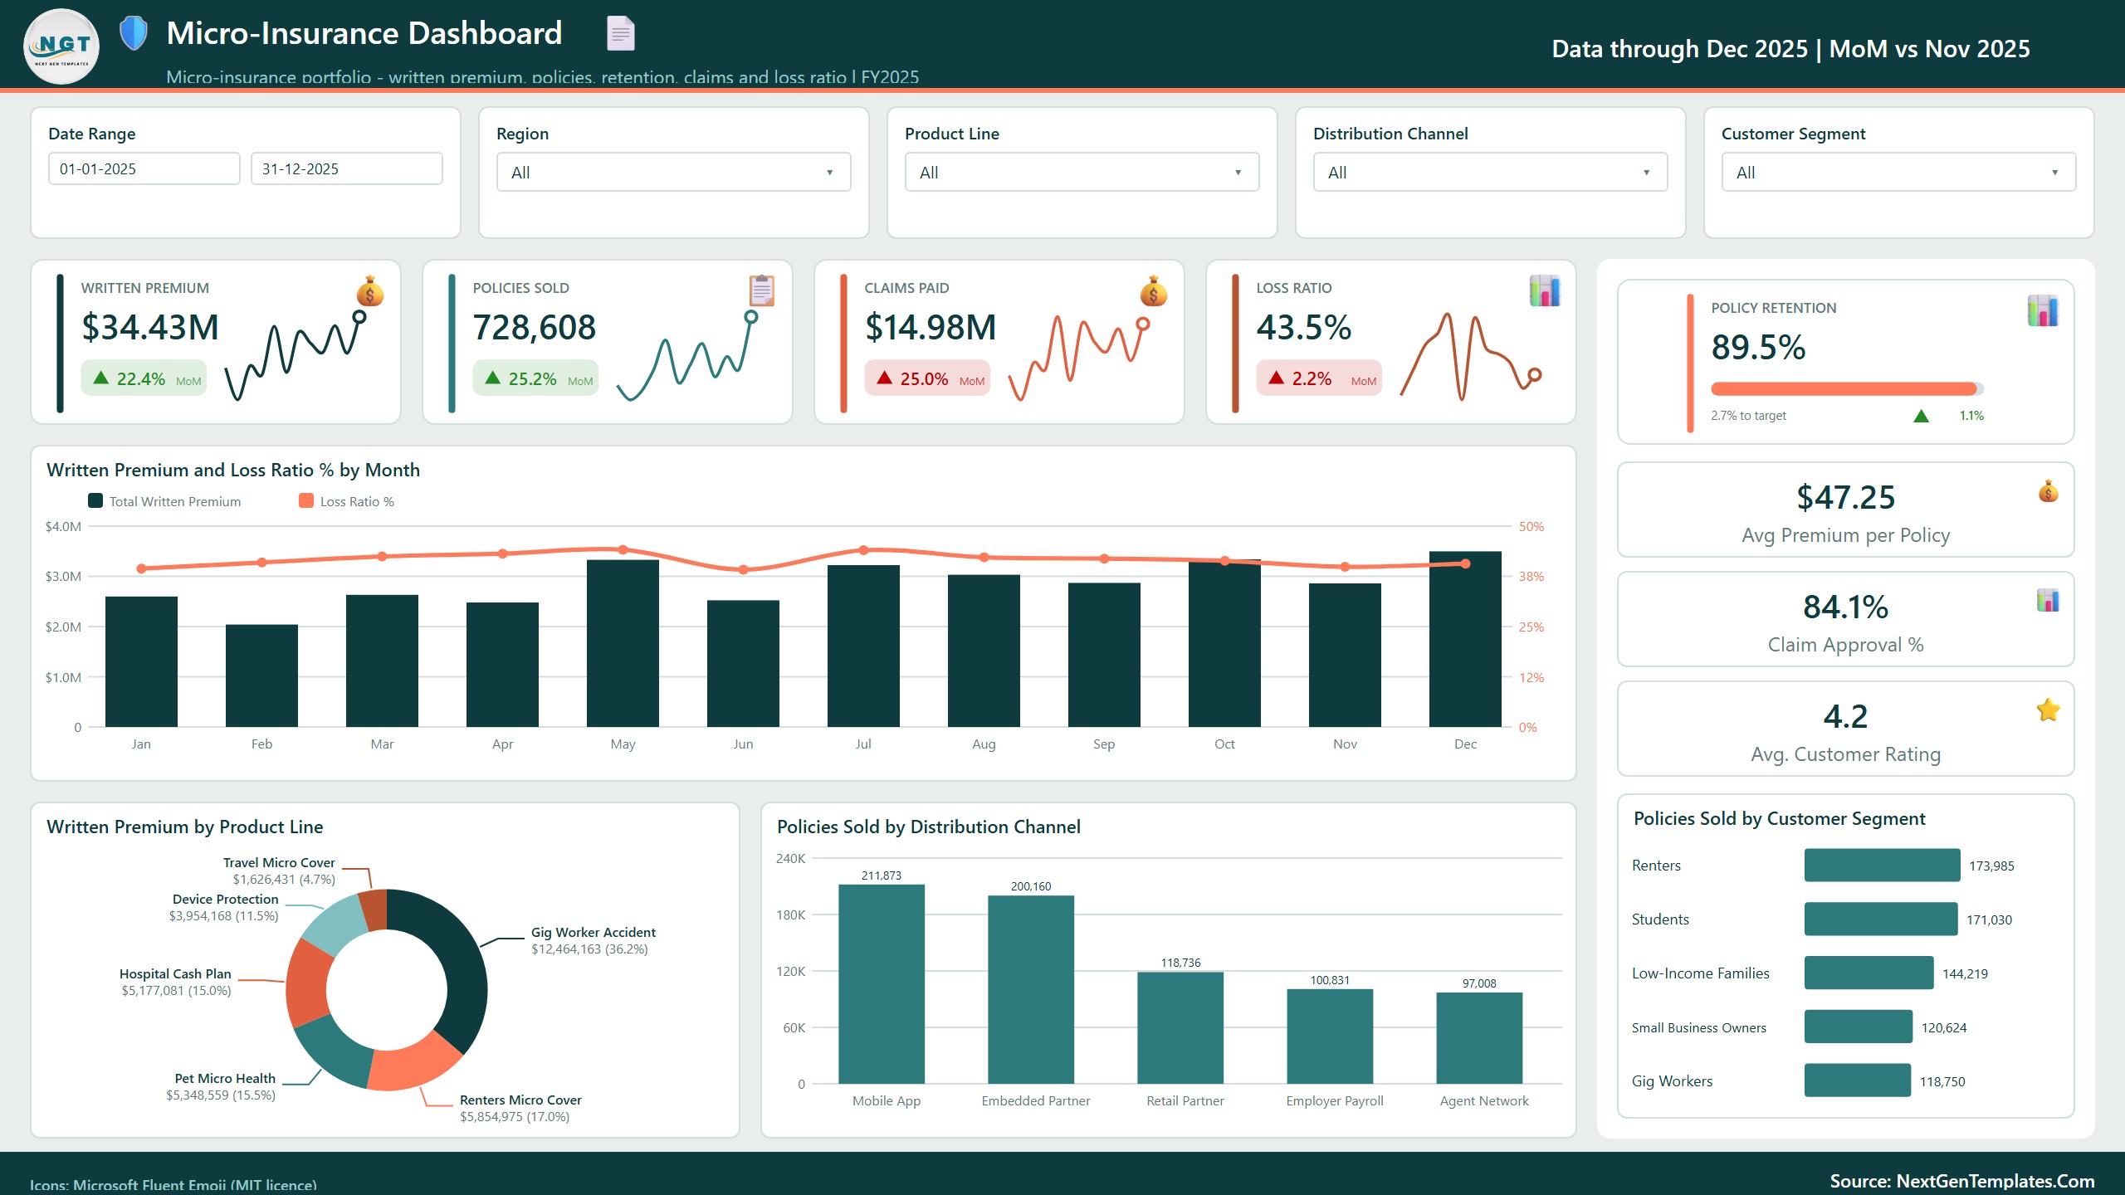The height and width of the screenshot is (1195, 2125).
Task: Open the Distribution Channel dropdown
Action: coord(1490,173)
